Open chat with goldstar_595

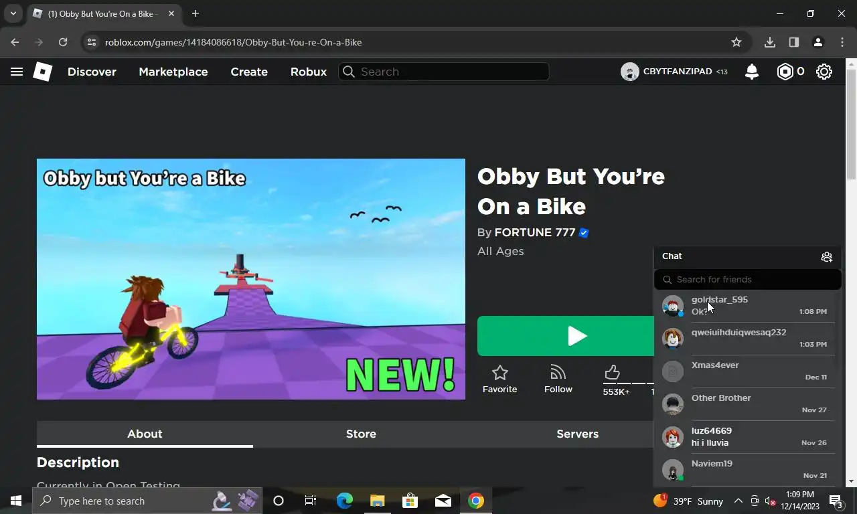[x=747, y=306]
